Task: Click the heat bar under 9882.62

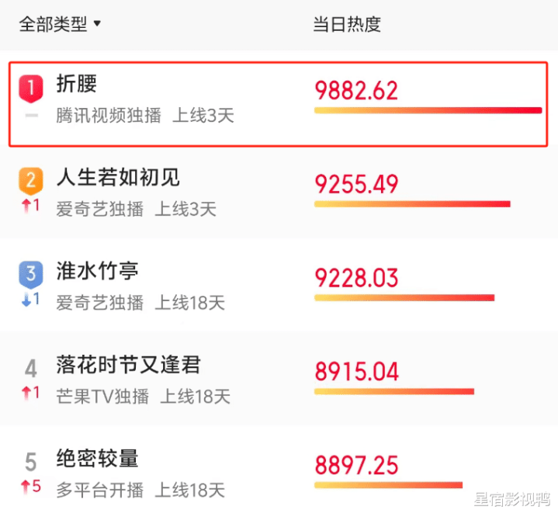Action: pos(428,110)
